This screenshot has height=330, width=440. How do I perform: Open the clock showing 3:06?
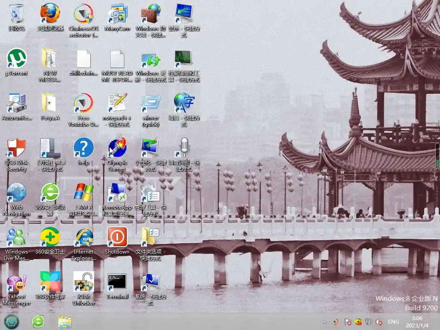(x=417, y=322)
